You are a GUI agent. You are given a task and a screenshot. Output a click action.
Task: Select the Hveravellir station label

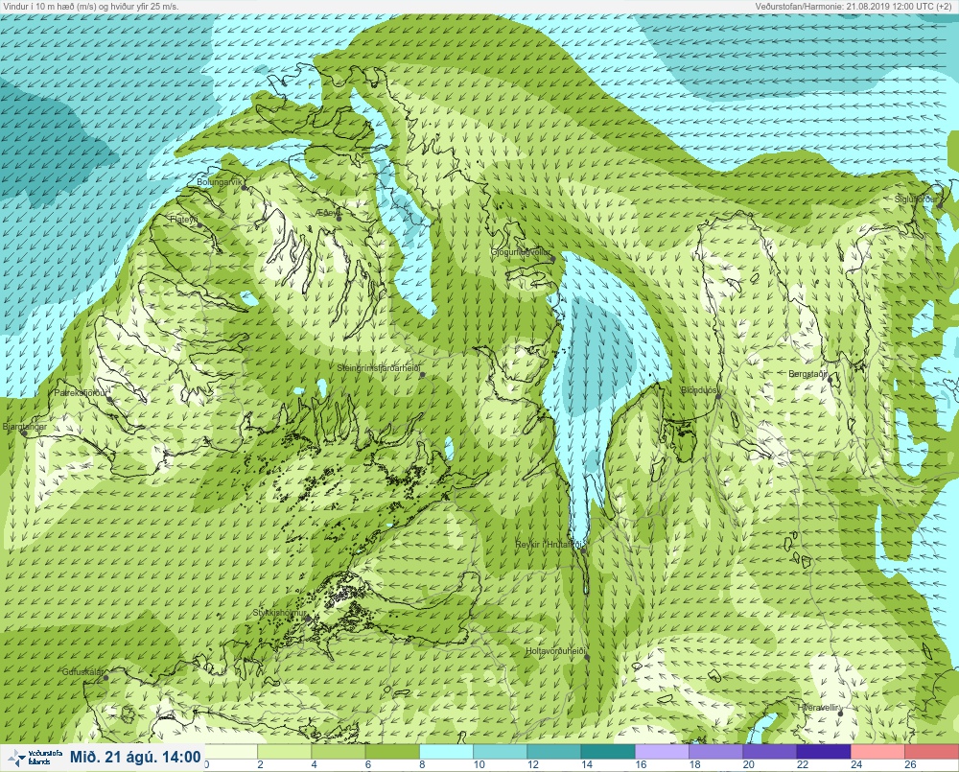(x=820, y=707)
